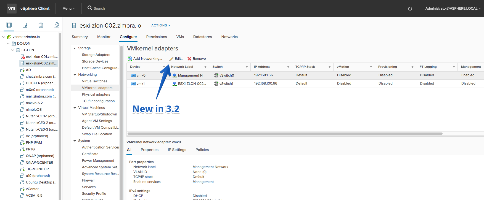
Task: Open the ACTIONS dropdown
Action: coord(161,25)
